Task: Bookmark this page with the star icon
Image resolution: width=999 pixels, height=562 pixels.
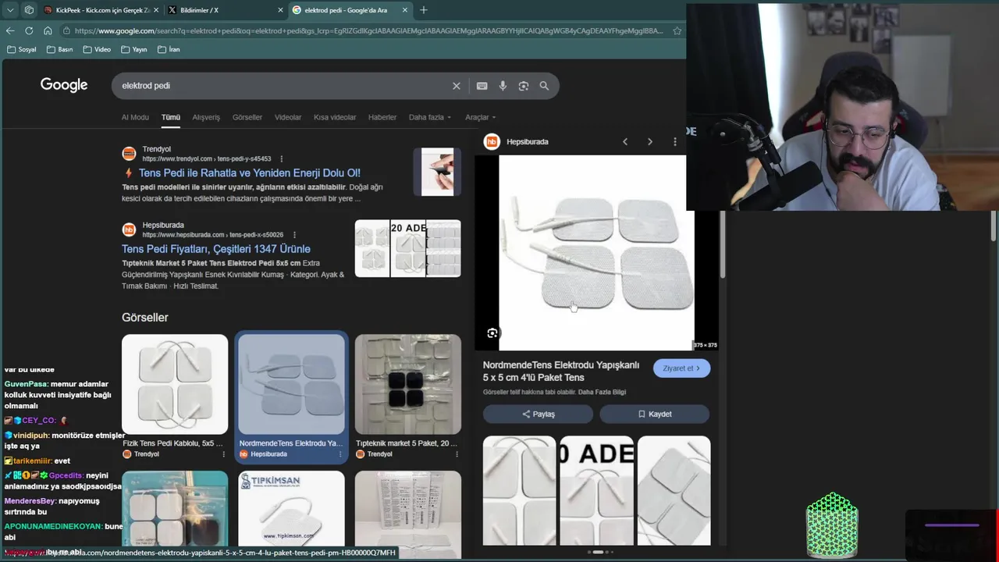Action: [x=677, y=30]
